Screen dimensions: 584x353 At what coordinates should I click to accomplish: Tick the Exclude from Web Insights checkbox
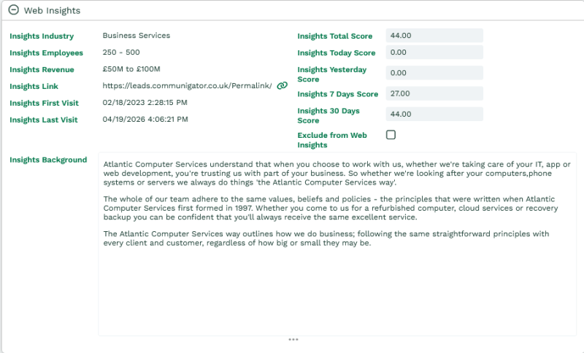pos(391,135)
